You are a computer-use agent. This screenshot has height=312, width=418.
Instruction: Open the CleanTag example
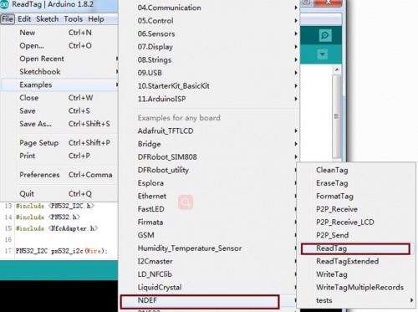[x=356, y=170]
